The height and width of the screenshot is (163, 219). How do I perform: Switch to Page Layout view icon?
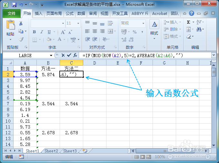pyautogui.click(x=143, y=157)
